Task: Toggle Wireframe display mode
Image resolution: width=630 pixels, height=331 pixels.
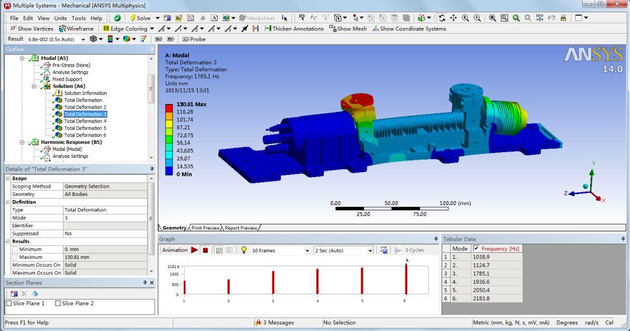Action: 76,29
